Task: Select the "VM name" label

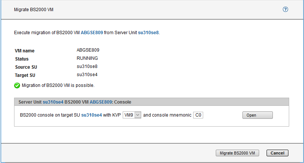Action: (x=24, y=51)
